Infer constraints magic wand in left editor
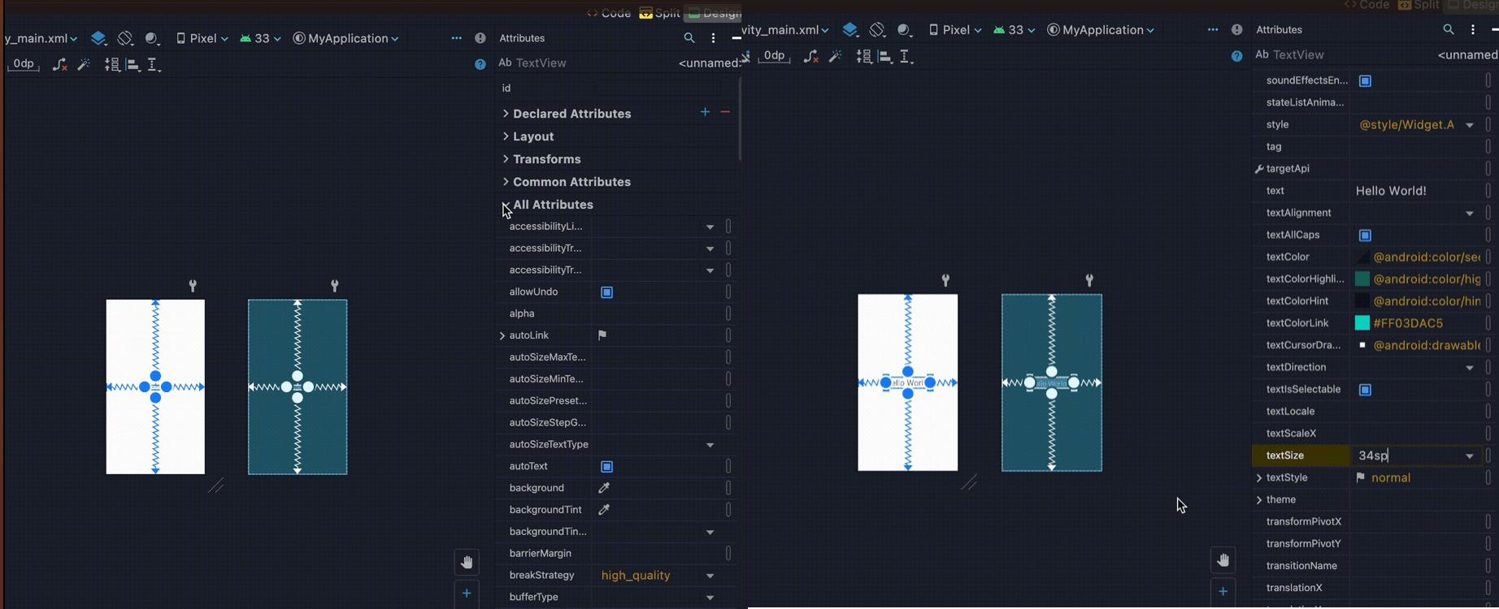Viewport: 1499px width, 609px height. coord(84,64)
